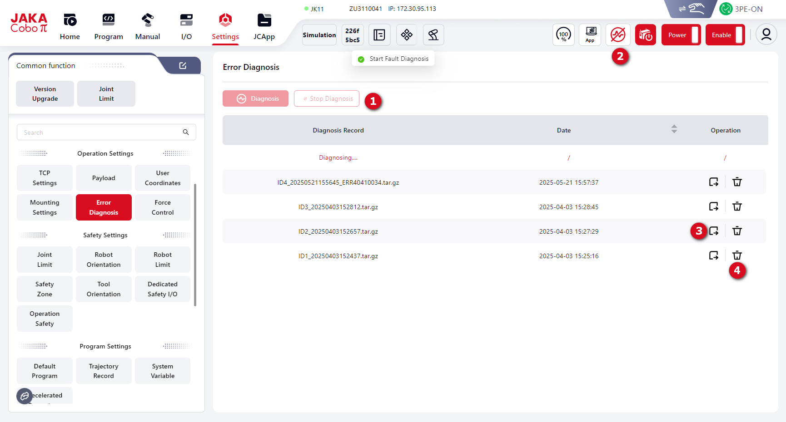This screenshot has height=422, width=786.
Task: Open the Force Control settings
Action: [x=163, y=207]
